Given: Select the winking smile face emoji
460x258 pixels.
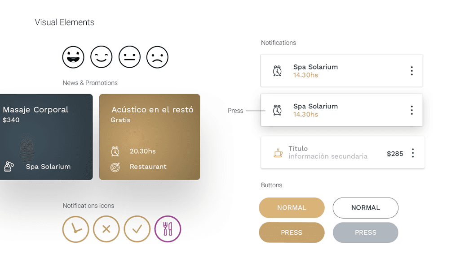Looking at the screenshot, I should (x=101, y=57).
